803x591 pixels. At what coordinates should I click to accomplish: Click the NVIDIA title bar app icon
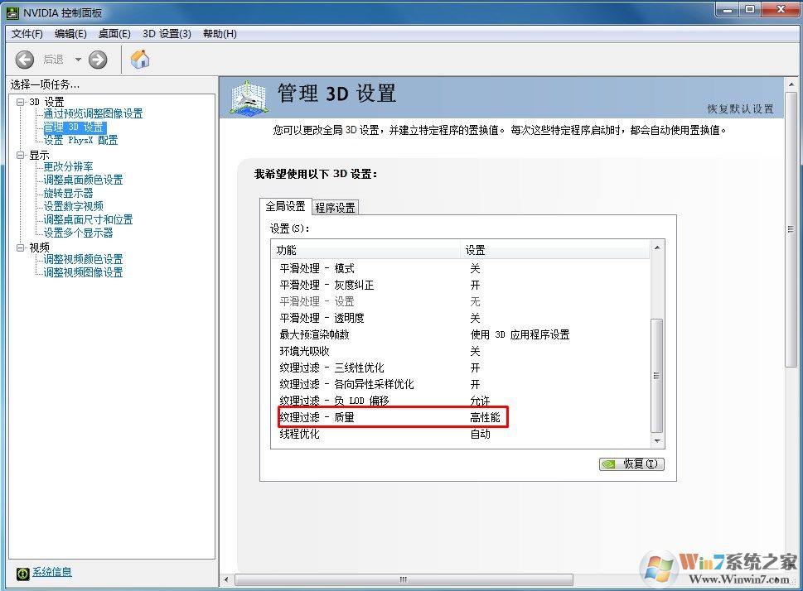point(12,12)
